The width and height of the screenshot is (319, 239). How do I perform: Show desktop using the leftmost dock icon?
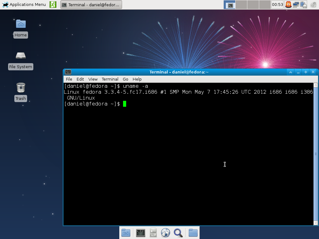click(x=126, y=233)
